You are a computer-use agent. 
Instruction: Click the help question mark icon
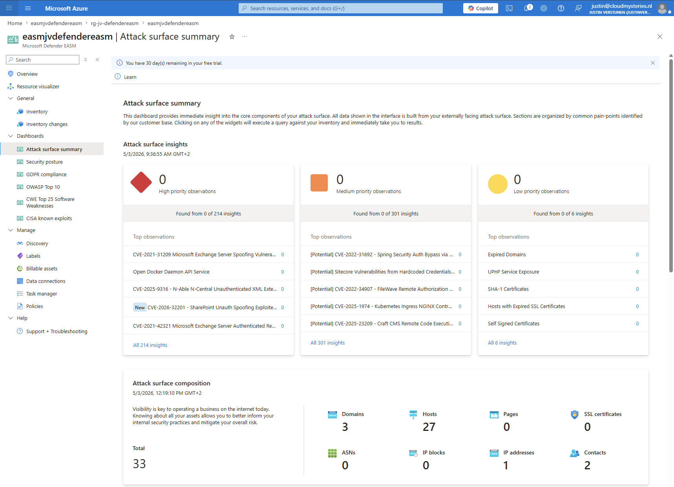tap(561, 8)
